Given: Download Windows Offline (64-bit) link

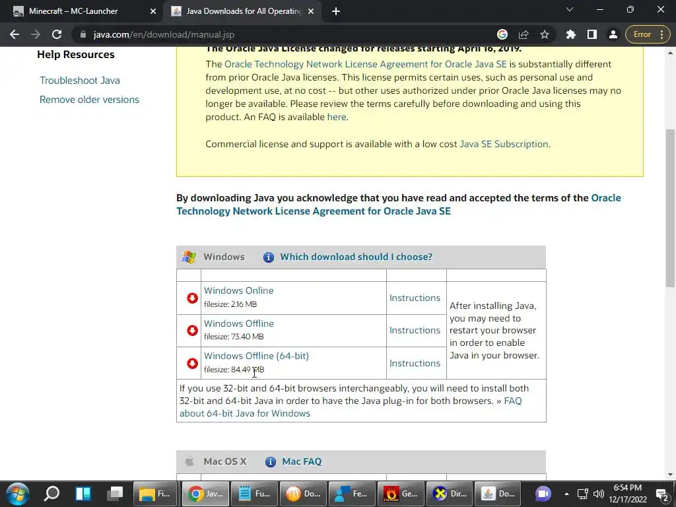Looking at the screenshot, I should (x=256, y=356).
